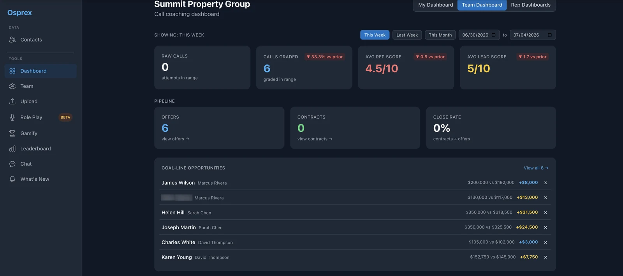Filter by Last Week
This screenshot has width=623, height=276.
407,35
